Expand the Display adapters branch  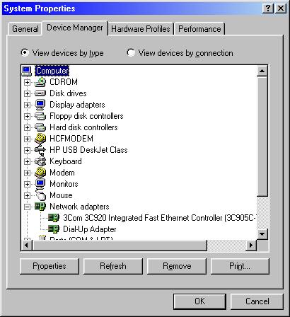pos(27,105)
